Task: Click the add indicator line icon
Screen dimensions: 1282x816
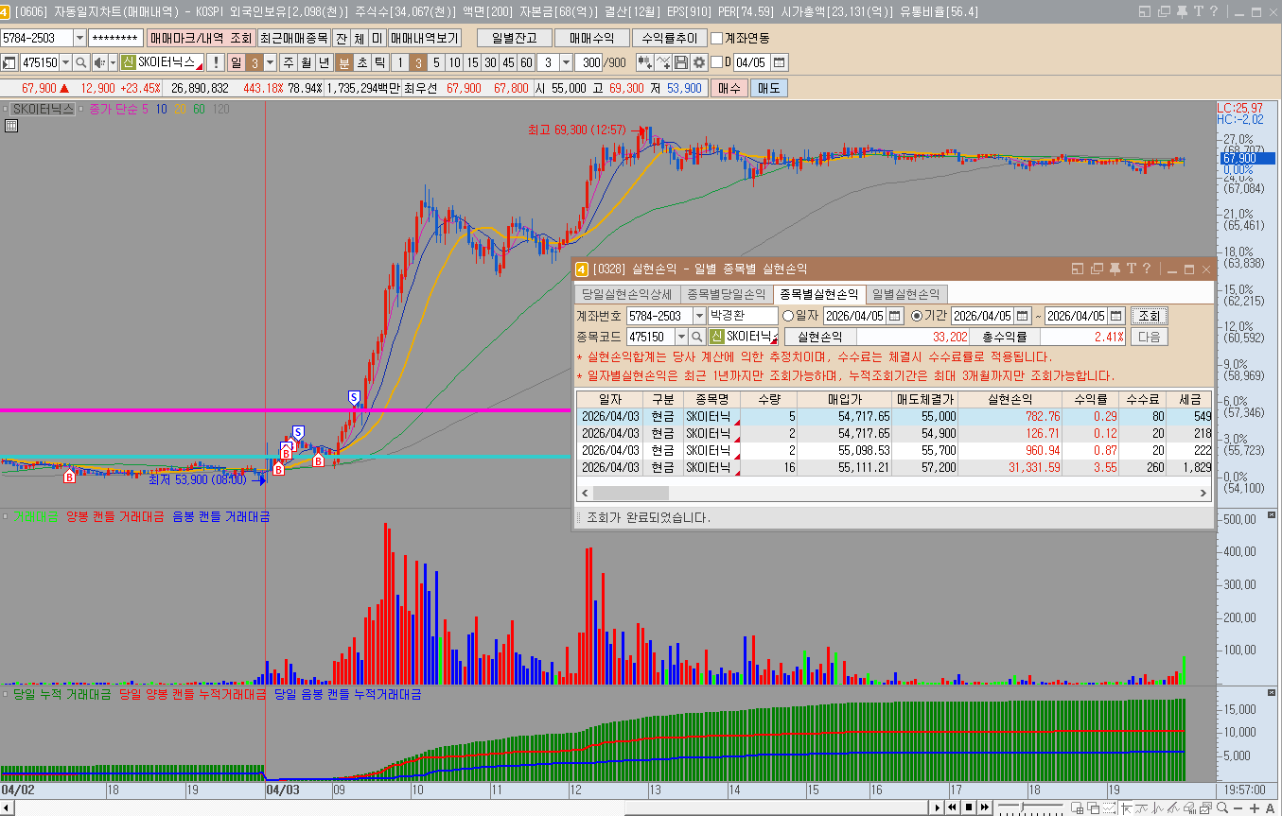Action: pos(663,62)
